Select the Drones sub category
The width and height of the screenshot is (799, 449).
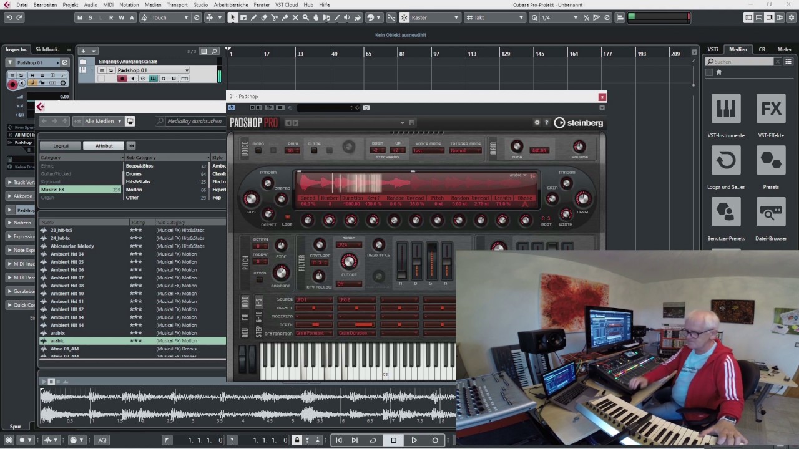click(x=165, y=173)
